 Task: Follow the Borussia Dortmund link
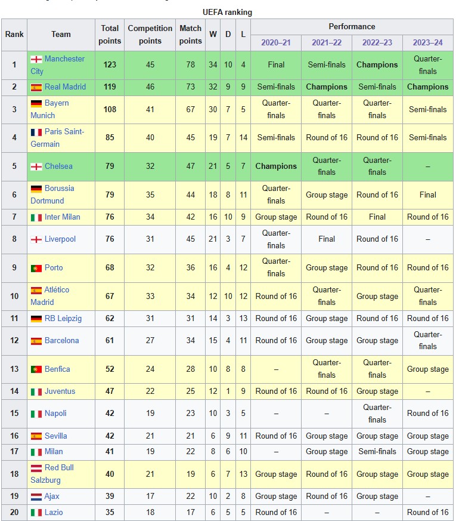click(x=52, y=195)
